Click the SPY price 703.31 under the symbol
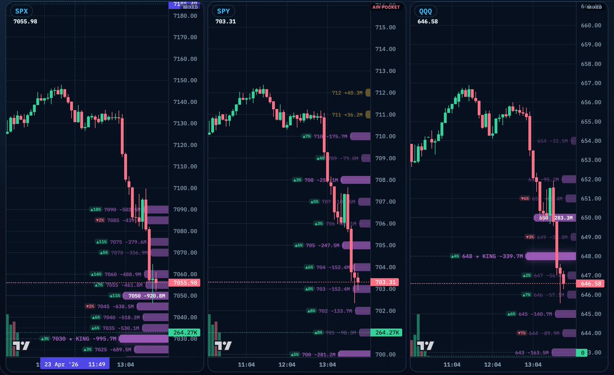Viewport: 614px width, 375px height. pos(226,21)
